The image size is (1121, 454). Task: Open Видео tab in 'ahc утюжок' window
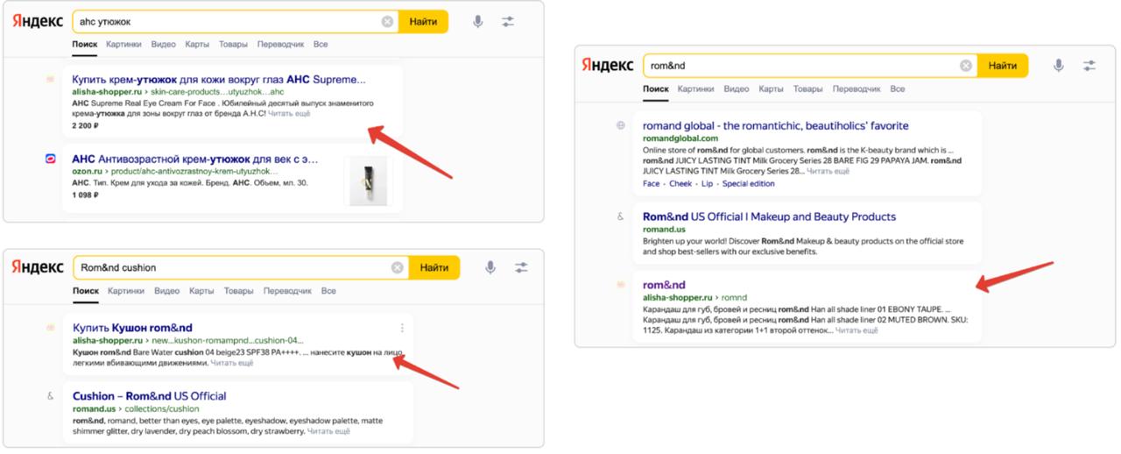(x=163, y=44)
